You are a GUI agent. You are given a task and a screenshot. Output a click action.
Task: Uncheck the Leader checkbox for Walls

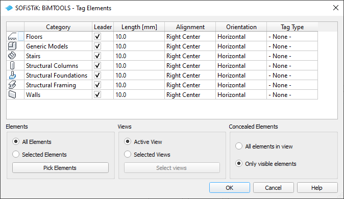click(97, 94)
